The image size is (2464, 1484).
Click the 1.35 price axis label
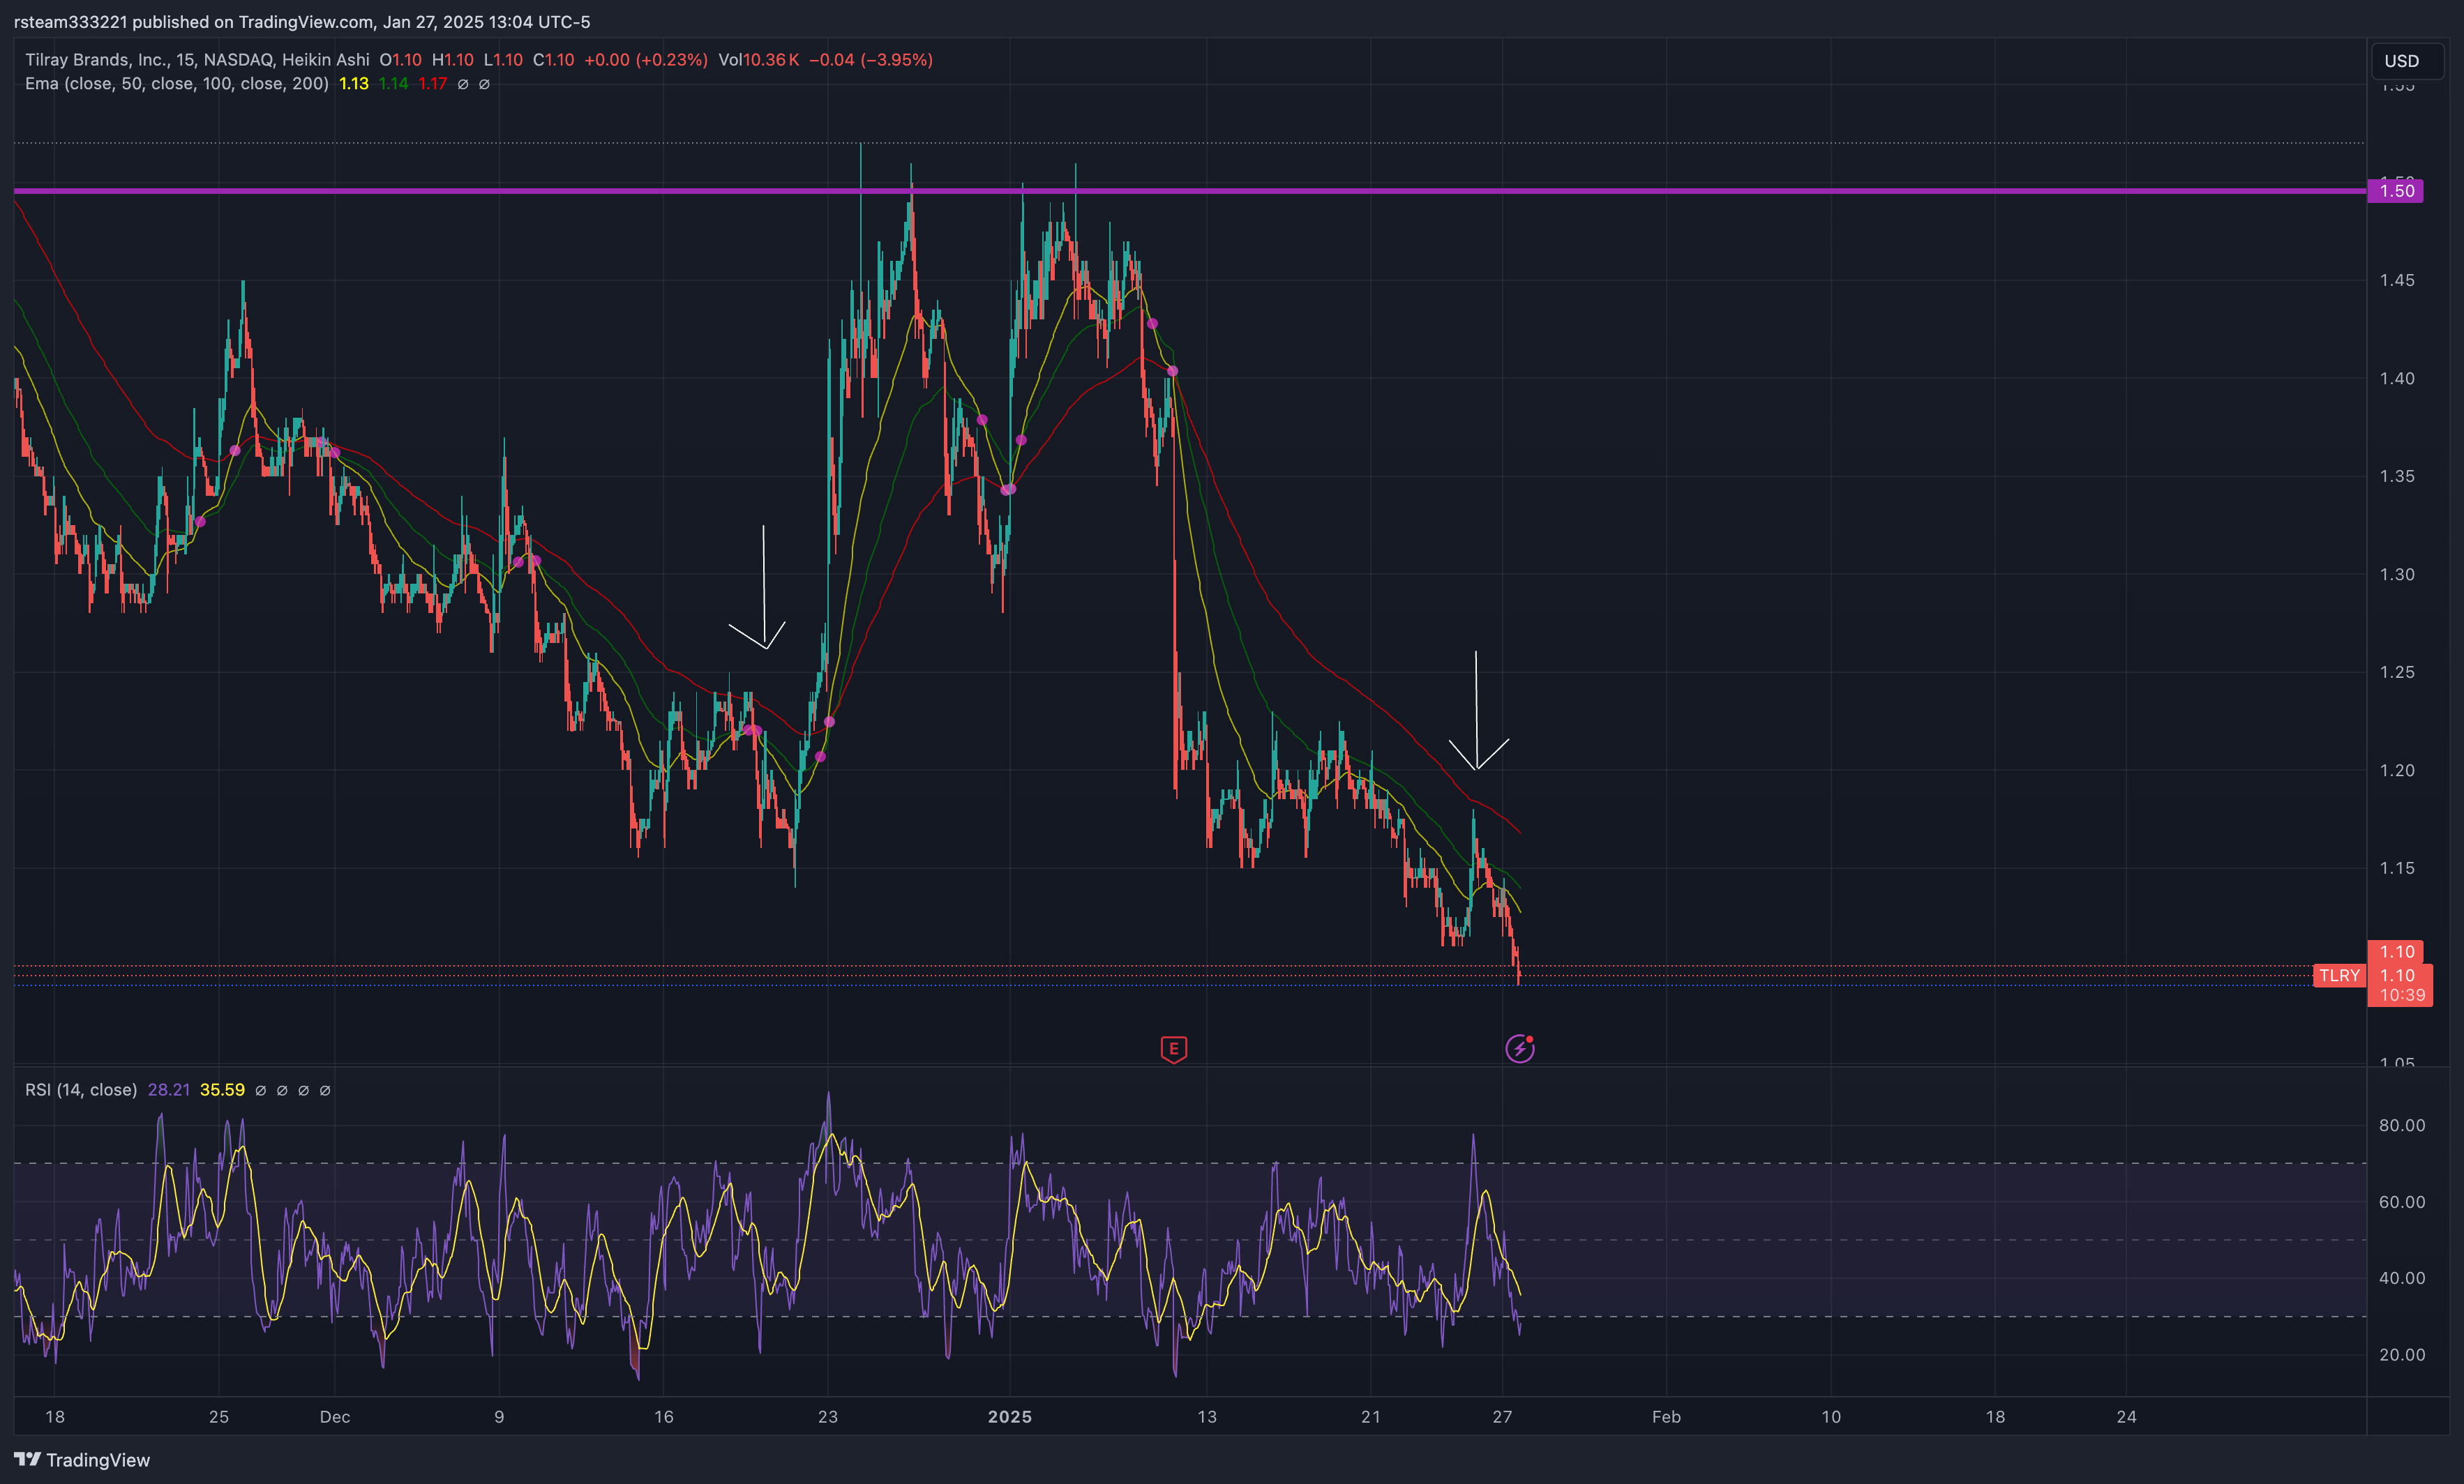(x=2396, y=477)
